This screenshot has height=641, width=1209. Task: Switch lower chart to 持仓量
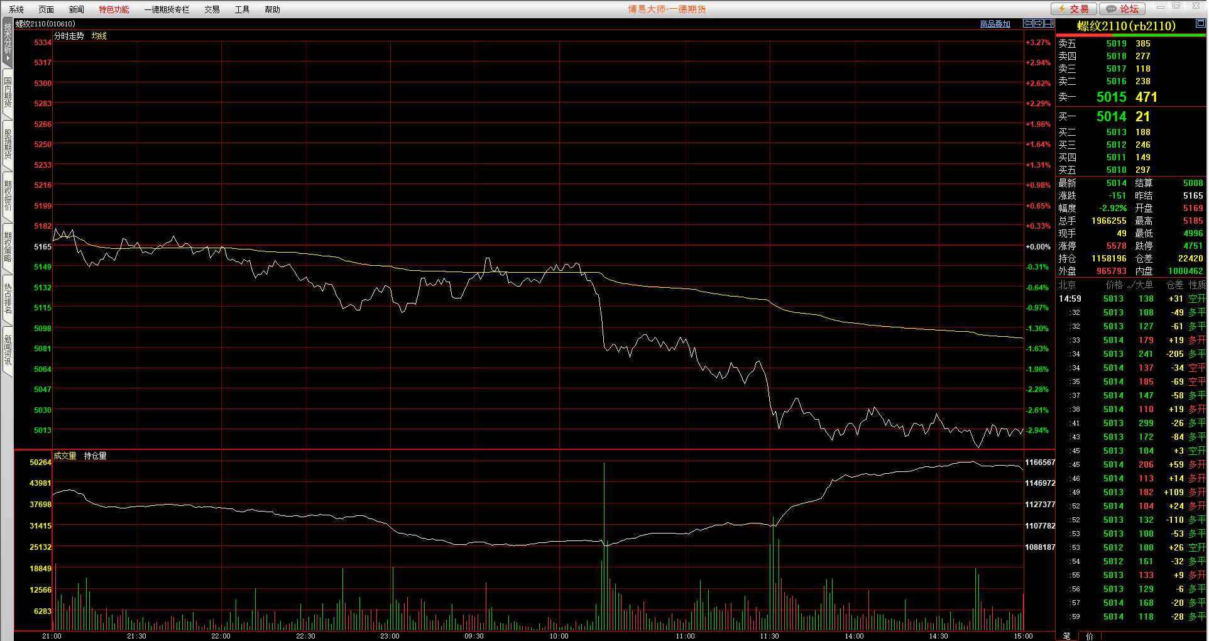tap(95, 456)
